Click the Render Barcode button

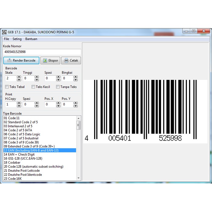22,61
